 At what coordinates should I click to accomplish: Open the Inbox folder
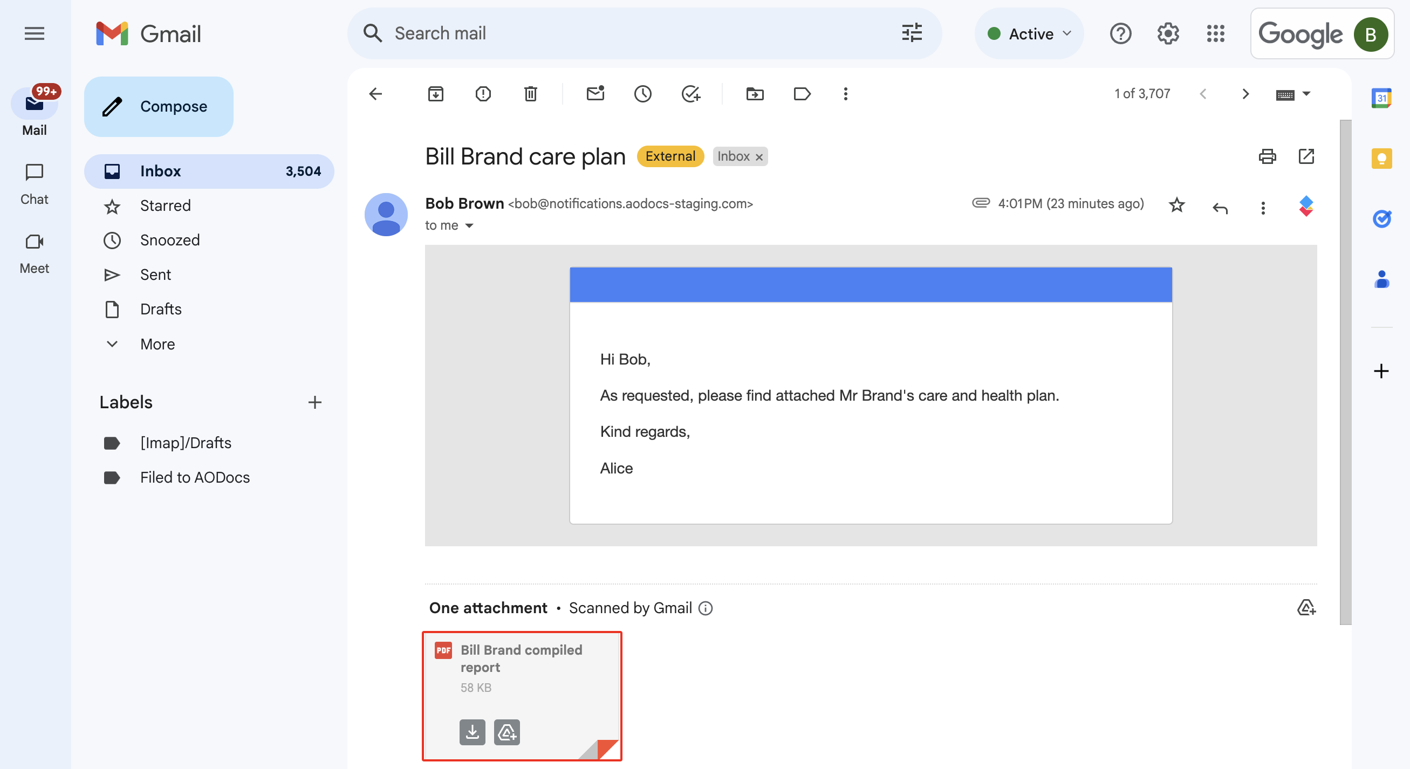pos(209,171)
